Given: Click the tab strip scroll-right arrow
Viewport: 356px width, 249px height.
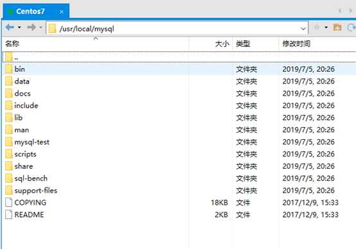Looking at the screenshot, I should point(351,11).
